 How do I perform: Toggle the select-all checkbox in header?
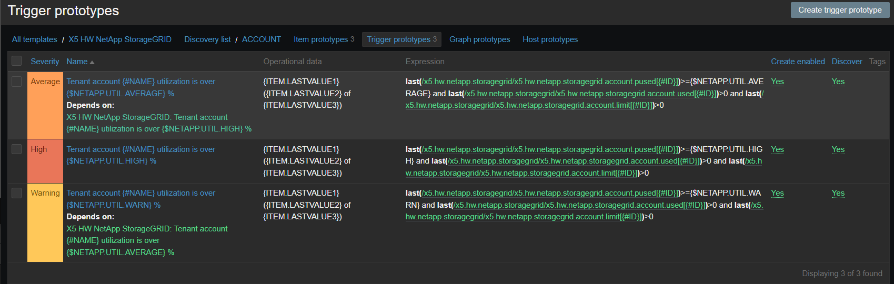pyautogui.click(x=17, y=61)
